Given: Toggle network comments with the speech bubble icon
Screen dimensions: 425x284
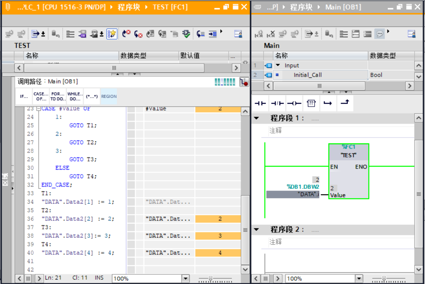Looking at the screenshot, I should [380, 34].
